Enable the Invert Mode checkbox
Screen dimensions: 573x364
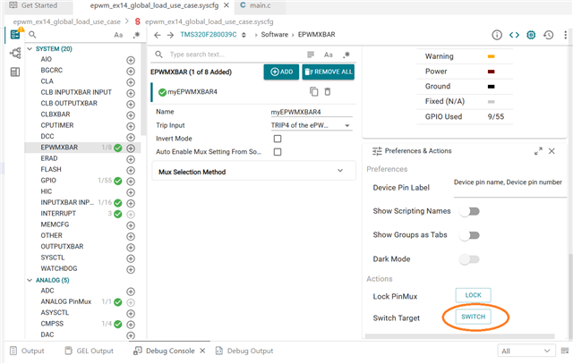278,139
